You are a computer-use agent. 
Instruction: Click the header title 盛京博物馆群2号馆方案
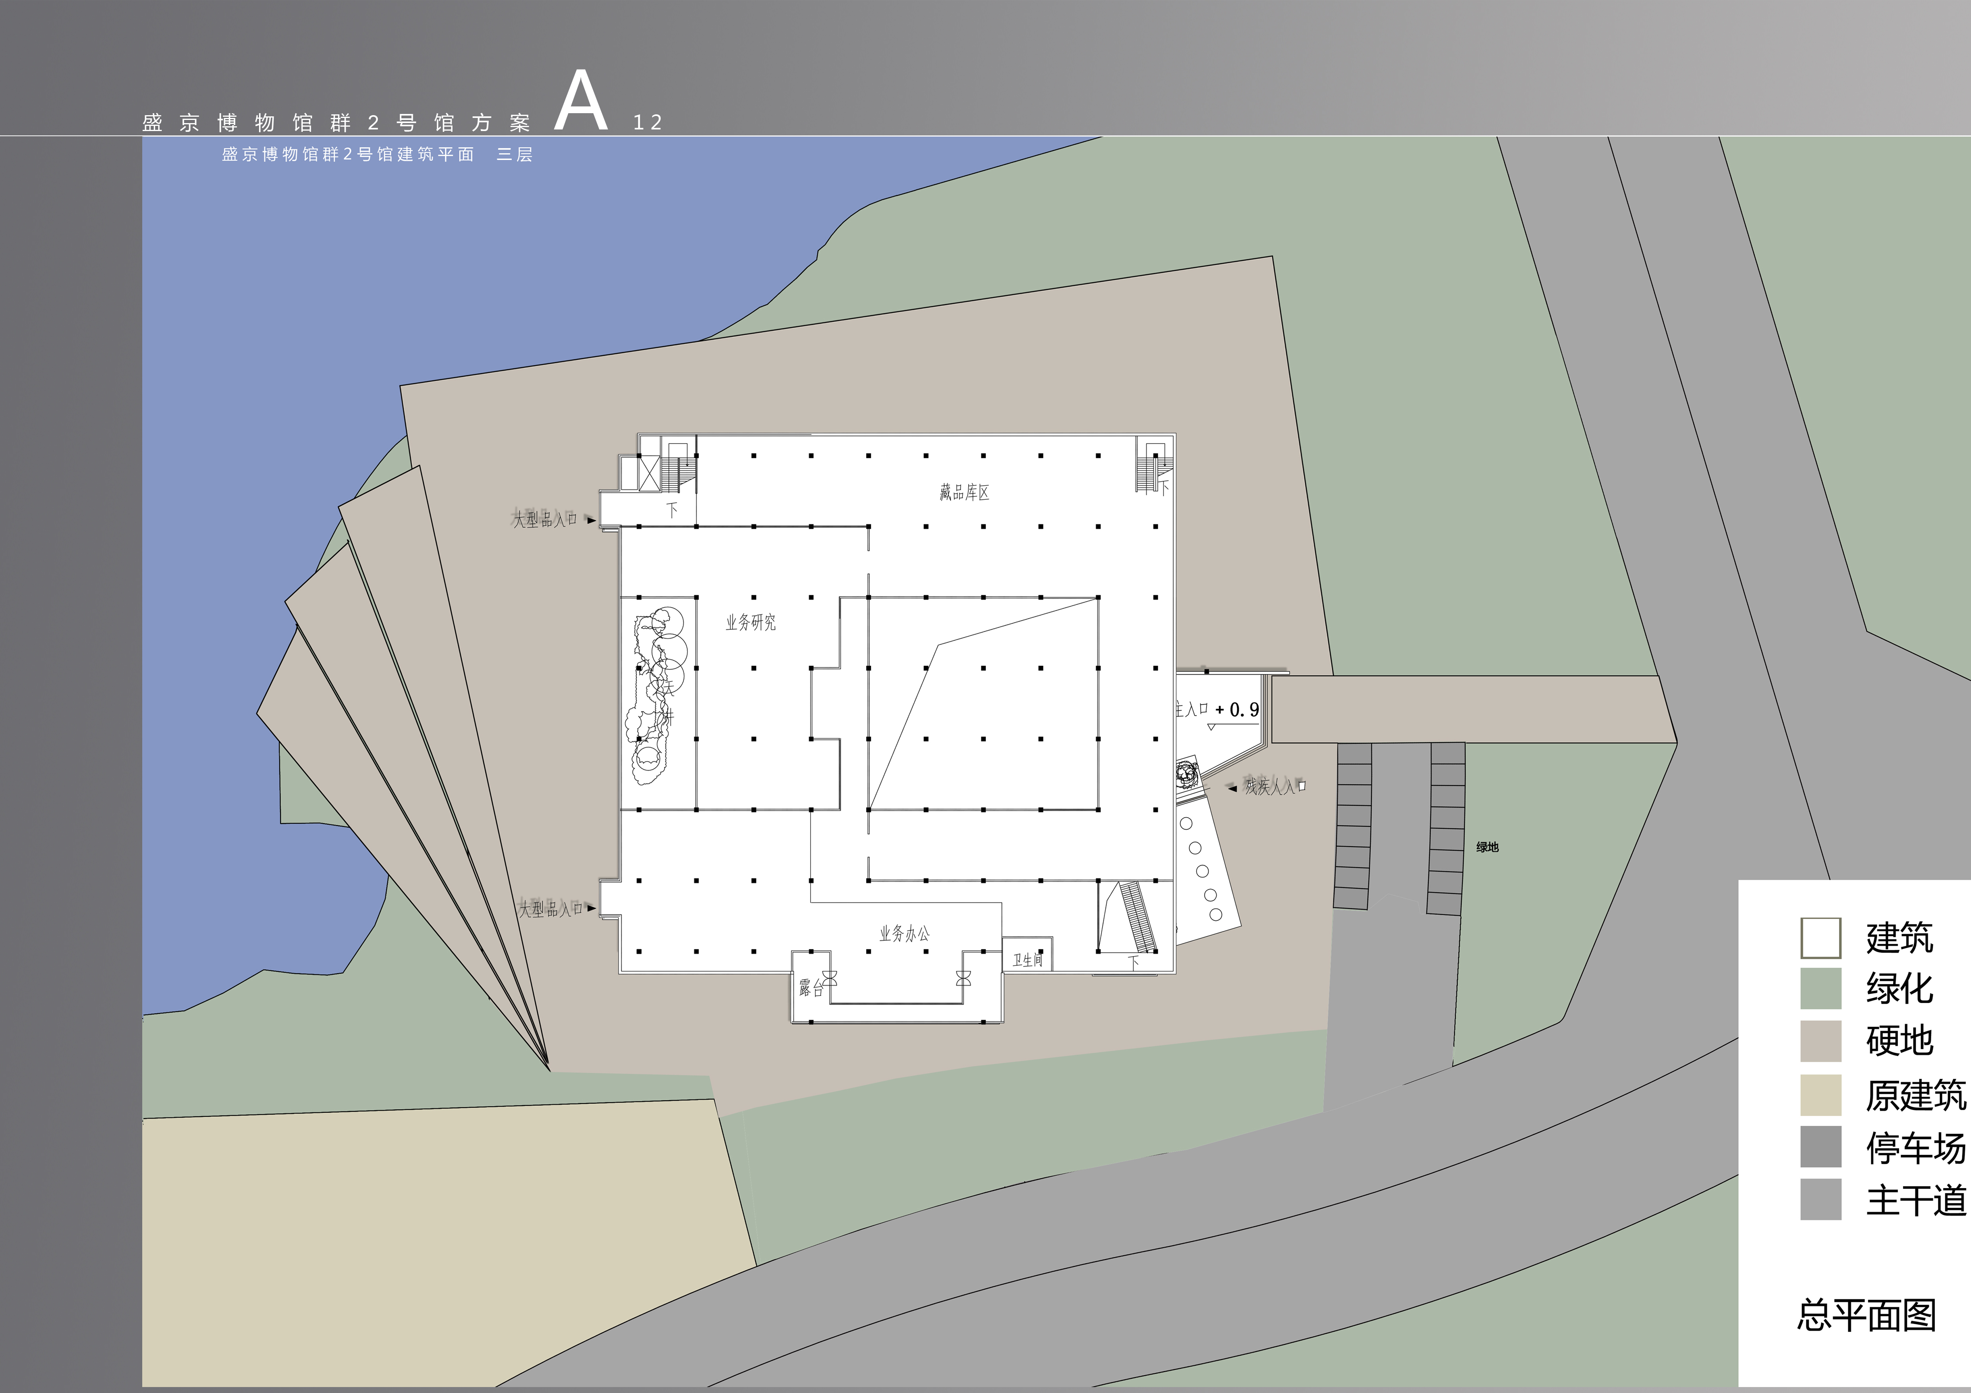(337, 123)
